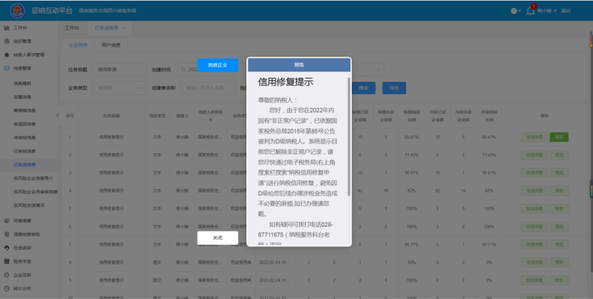Screen dimensions: 593x299
Task: Open 被退回消息 in the sidebar
Action: click(x=25, y=124)
